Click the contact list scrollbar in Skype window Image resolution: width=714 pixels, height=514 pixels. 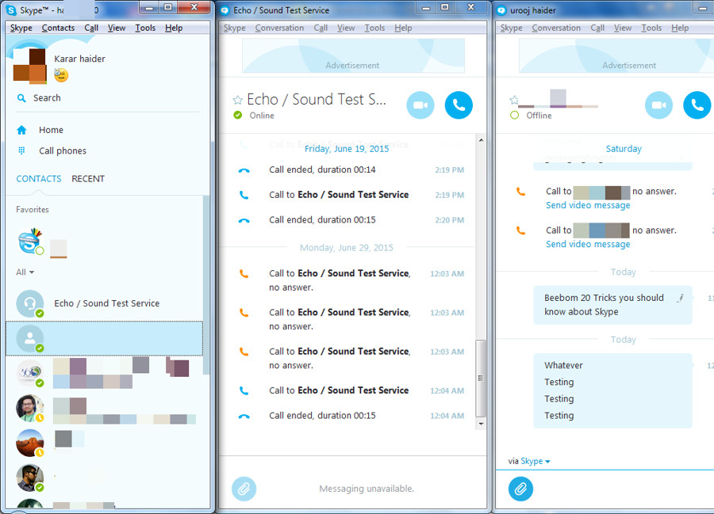pyautogui.click(x=205, y=284)
